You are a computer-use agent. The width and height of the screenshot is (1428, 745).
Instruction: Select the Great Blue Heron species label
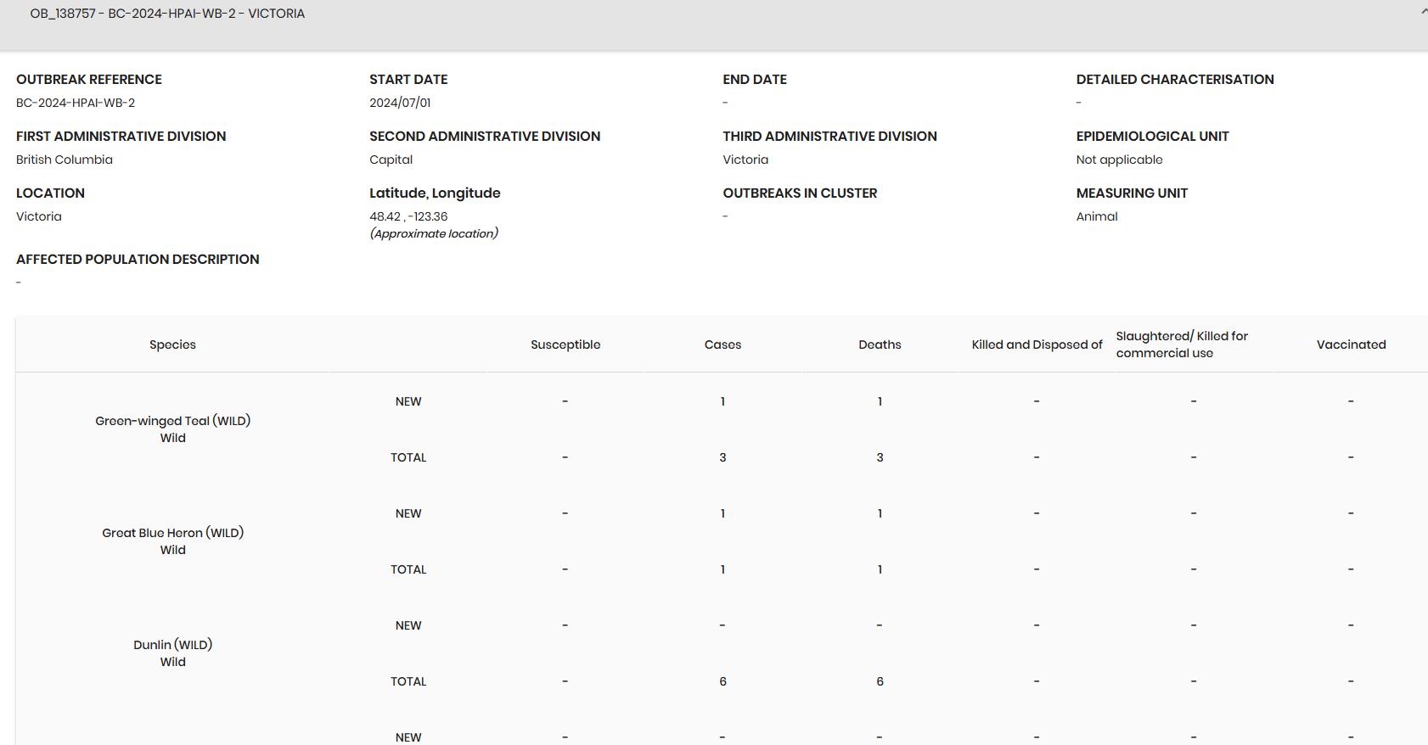pos(172,533)
